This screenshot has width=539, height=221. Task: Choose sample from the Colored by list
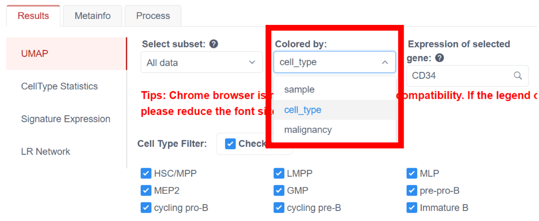pyautogui.click(x=299, y=90)
